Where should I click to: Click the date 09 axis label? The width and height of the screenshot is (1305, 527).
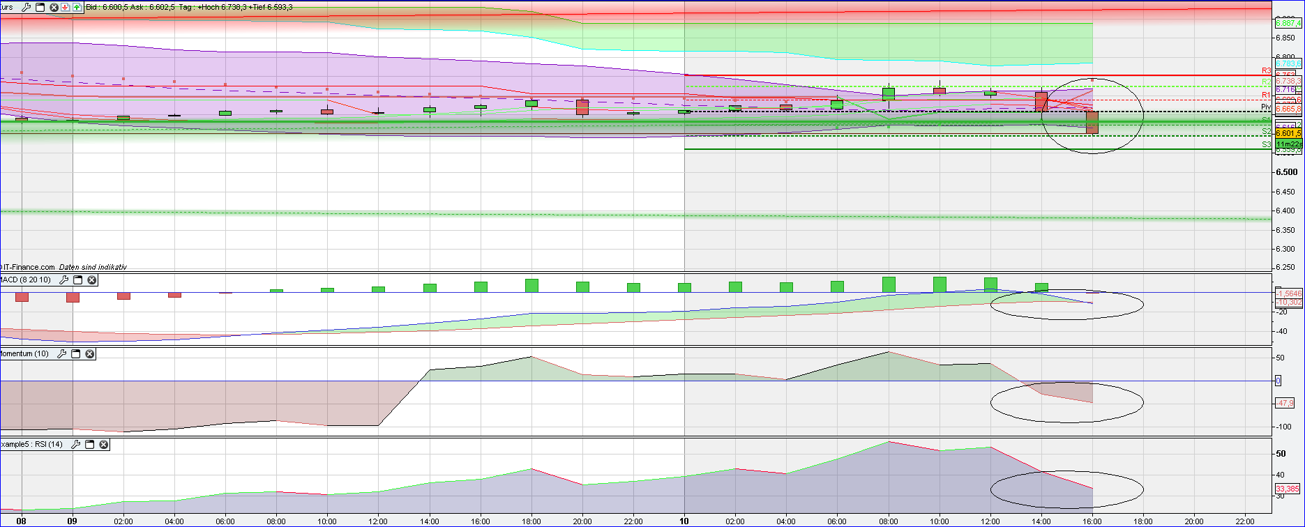[x=73, y=521]
